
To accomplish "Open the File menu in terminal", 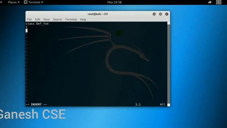I will (x=29, y=20).
